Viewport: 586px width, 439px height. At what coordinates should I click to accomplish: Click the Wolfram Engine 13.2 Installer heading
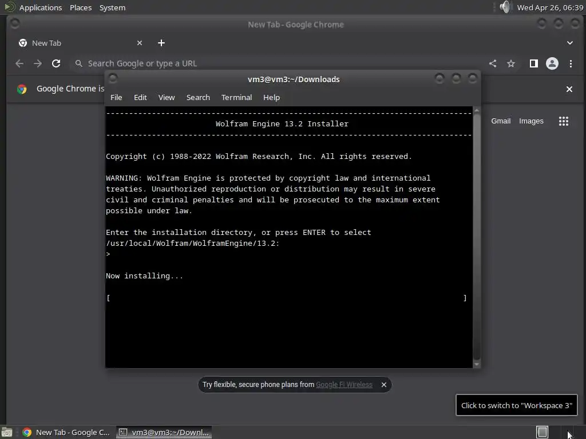click(282, 123)
